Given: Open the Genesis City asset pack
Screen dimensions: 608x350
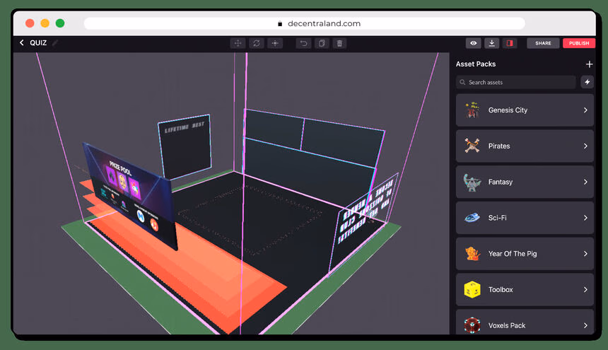Looking at the screenshot, I should pos(525,110).
